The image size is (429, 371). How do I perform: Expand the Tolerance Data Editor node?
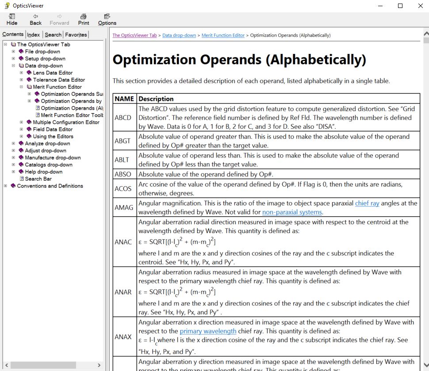click(22, 80)
